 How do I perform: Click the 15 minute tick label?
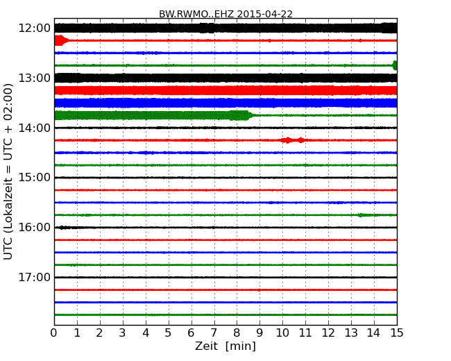pos(397,333)
